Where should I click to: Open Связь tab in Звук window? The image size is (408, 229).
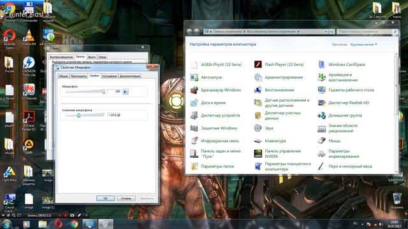(x=102, y=57)
